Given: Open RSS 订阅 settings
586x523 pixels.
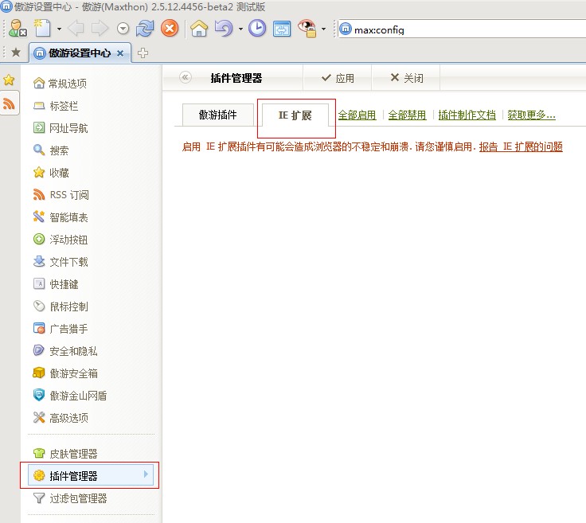Looking at the screenshot, I should 61,194.
